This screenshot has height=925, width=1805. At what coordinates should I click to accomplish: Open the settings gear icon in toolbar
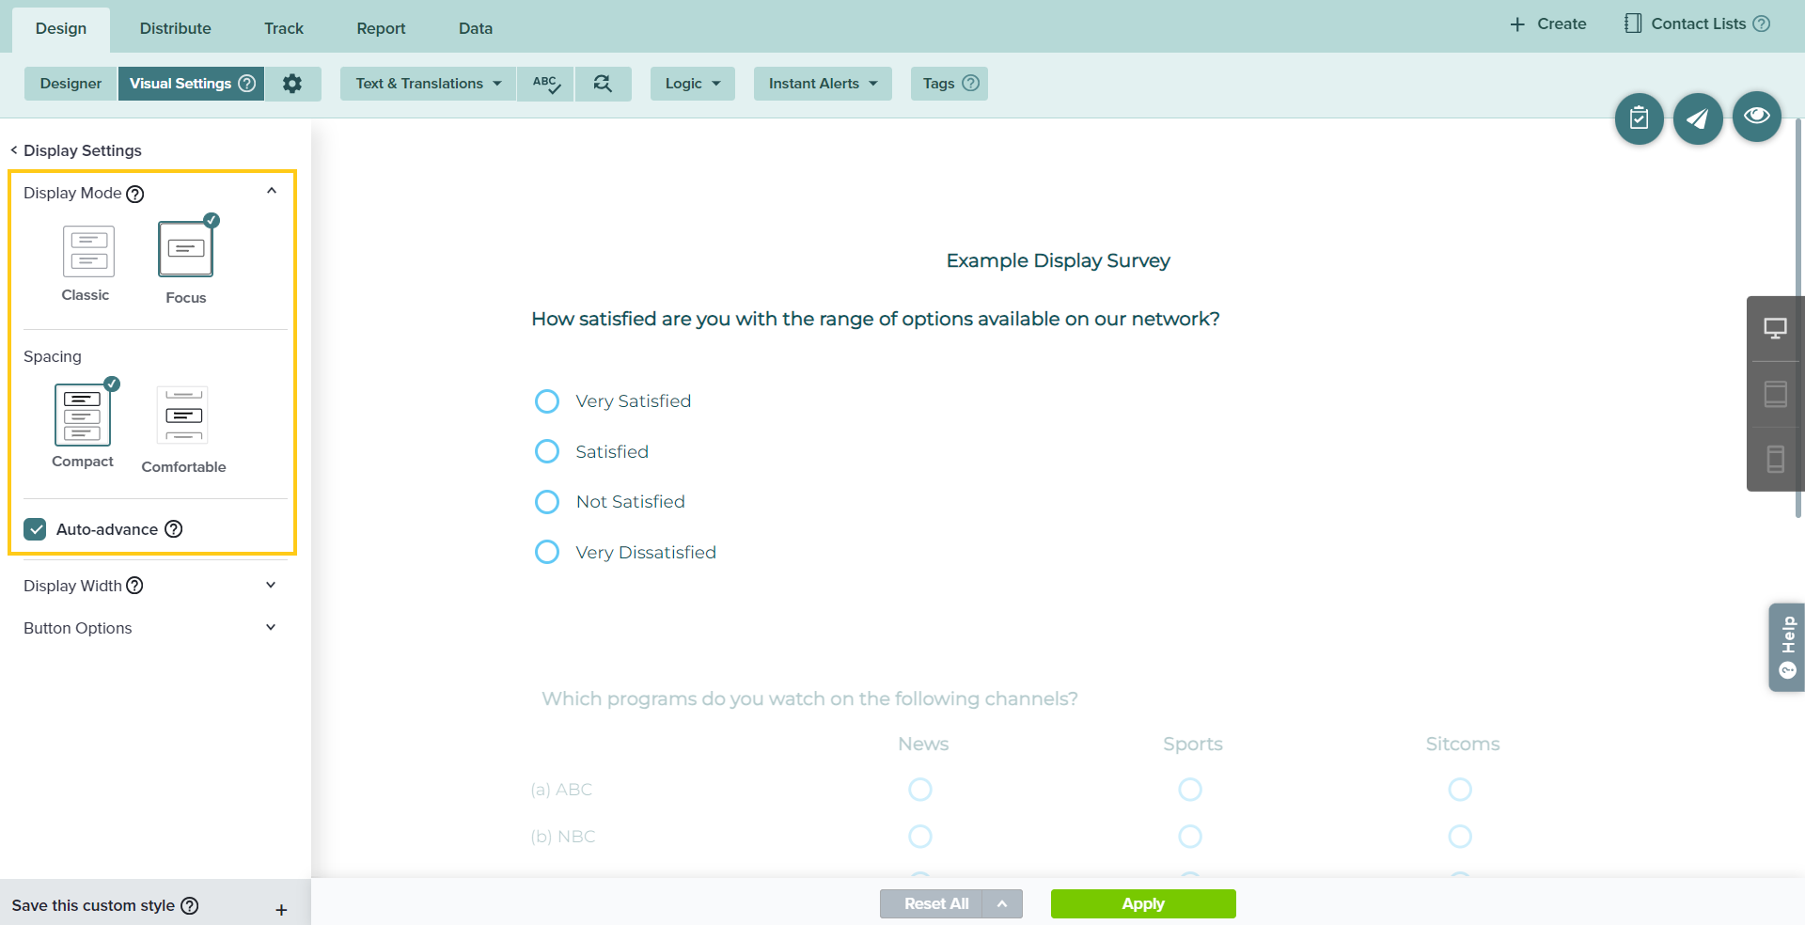[x=292, y=84]
